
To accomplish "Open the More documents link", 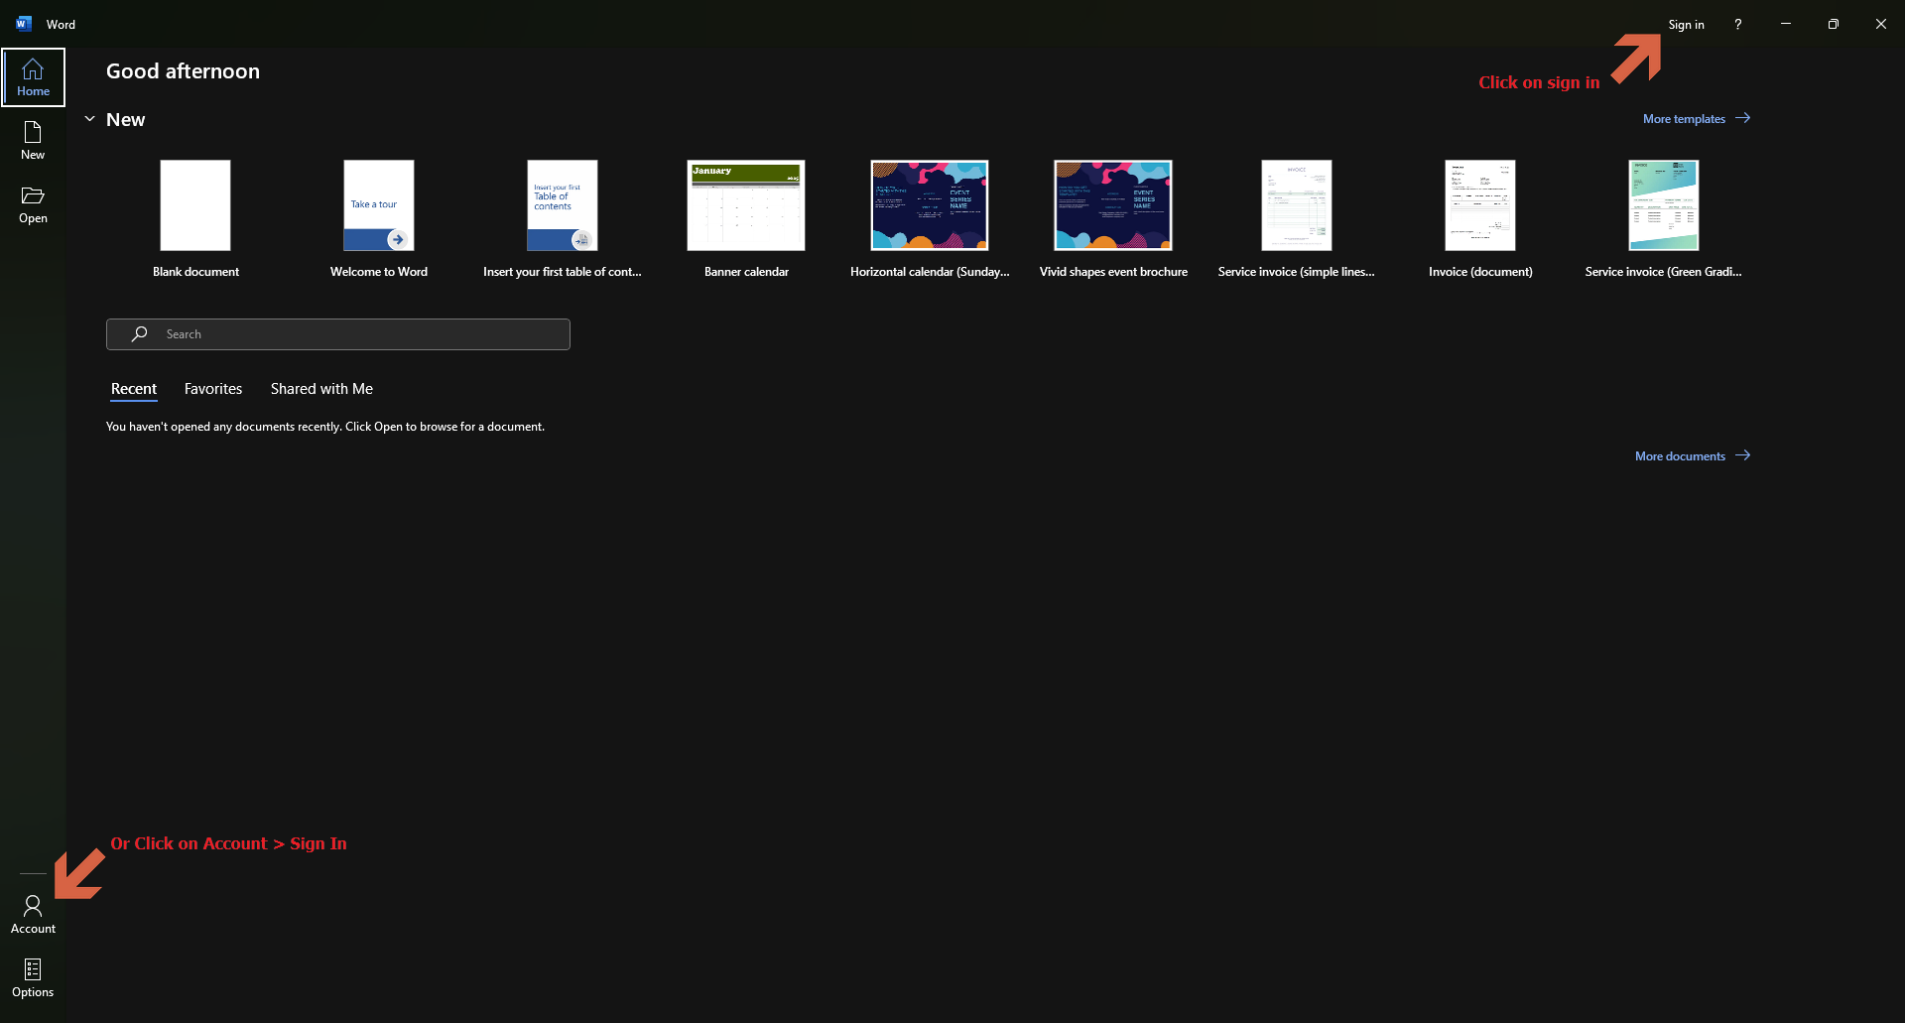I will [1693, 455].
